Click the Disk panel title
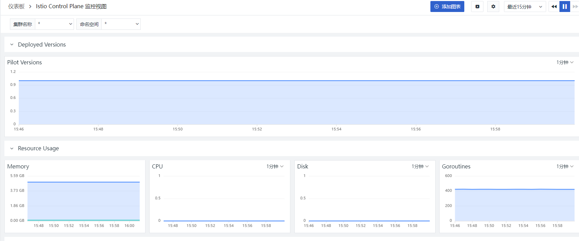Screen dimensions: 579x241 pos(303,166)
